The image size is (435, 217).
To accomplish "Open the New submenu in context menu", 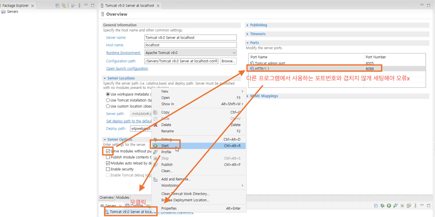I will pyautogui.click(x=199, y=91).
